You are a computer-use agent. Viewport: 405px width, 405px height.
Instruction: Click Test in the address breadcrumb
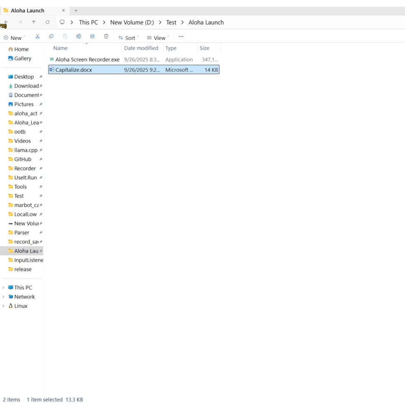(x=171, y=22)
